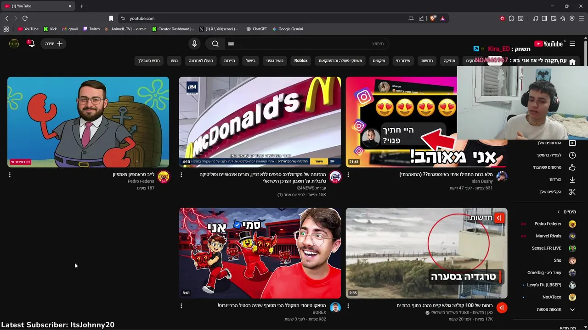Viewport: 588px width, 330px height.
Task: Open options menu for McDonald's i24NEWS video
Action: click(x=181, y=175)
